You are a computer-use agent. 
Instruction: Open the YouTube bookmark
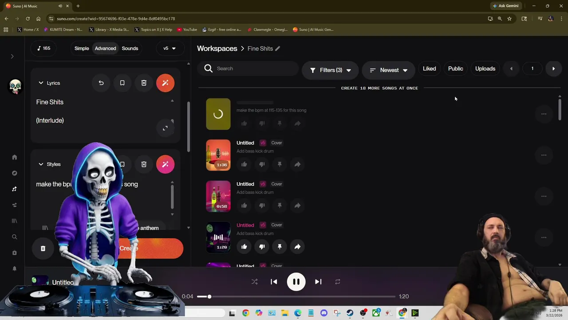(x=187, y=30)
